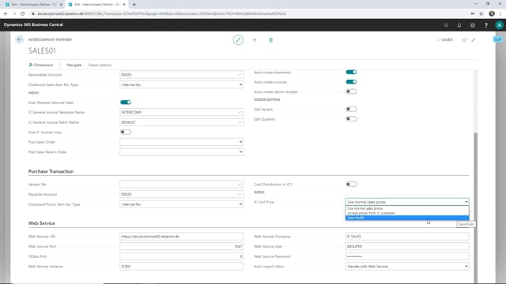Click Dynamics 365 Business Central title

[33, 24]
